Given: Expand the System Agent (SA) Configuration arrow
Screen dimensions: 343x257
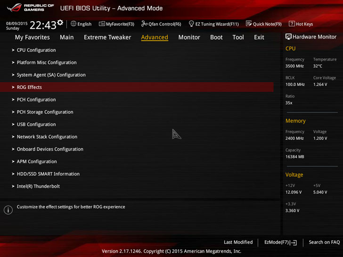Looking at the screenshot, I should pos(13,75).
